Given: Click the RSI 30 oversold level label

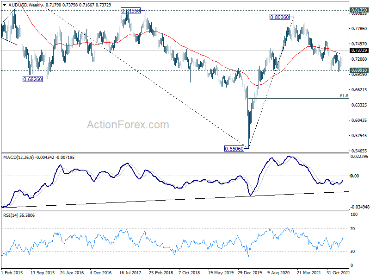Looking at the screenshot, I should [352, 252].
